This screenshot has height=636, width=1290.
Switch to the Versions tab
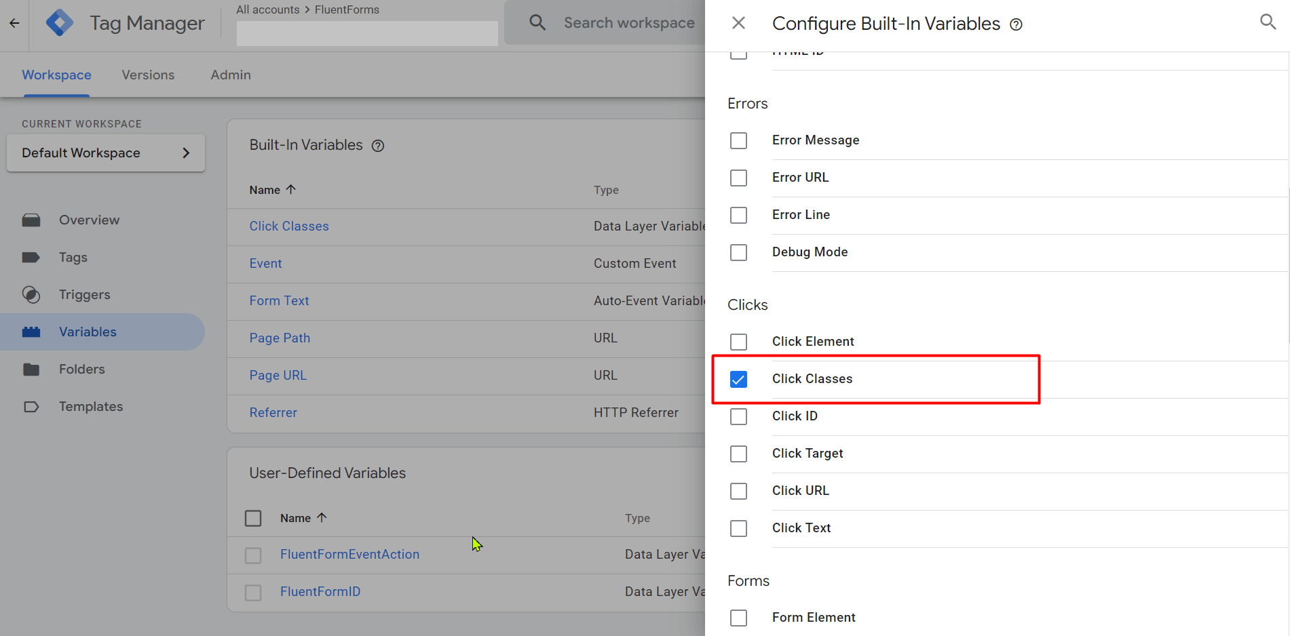(148, 75)
